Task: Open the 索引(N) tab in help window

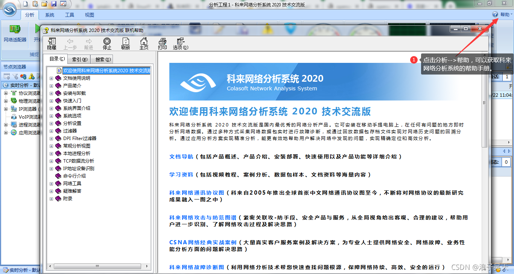Action: click(x=79, y=59)
